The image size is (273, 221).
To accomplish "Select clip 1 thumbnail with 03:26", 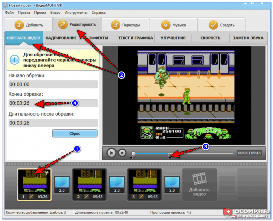I will (x=34, y=185).
